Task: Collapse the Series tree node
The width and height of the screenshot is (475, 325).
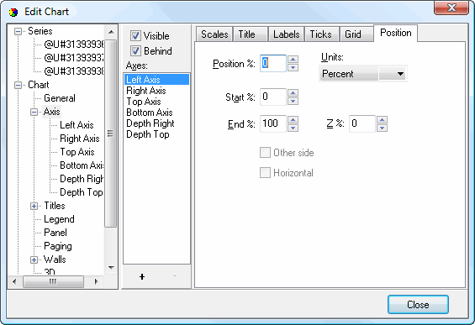Action: point(18,31)
